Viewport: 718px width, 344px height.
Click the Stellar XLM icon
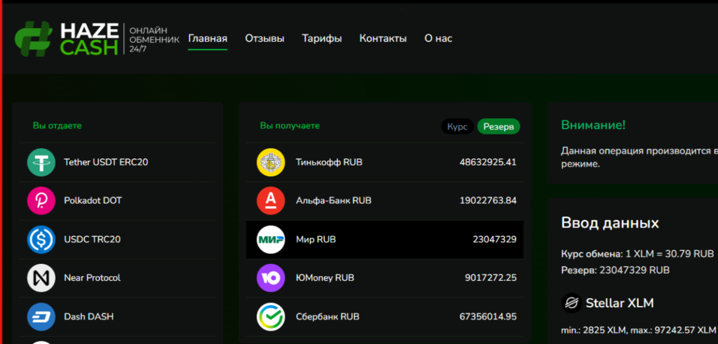coord(571,303)
